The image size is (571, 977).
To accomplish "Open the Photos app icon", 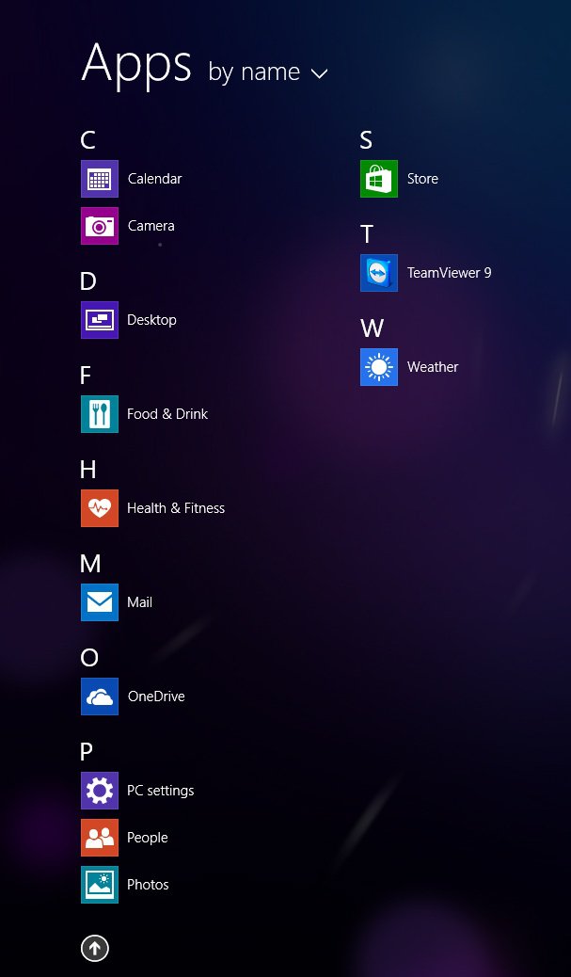I will coord(100,884).
